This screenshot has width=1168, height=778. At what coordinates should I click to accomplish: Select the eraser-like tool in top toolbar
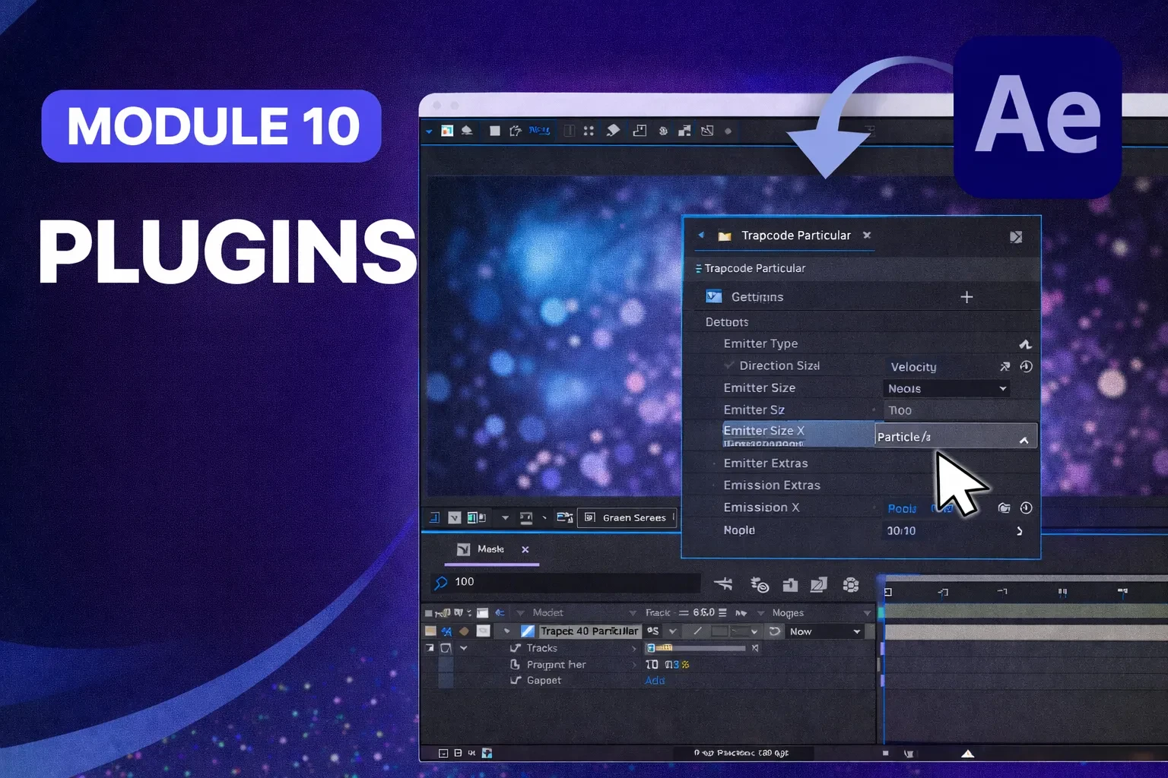pyautogui.click(x=613, y=131)
